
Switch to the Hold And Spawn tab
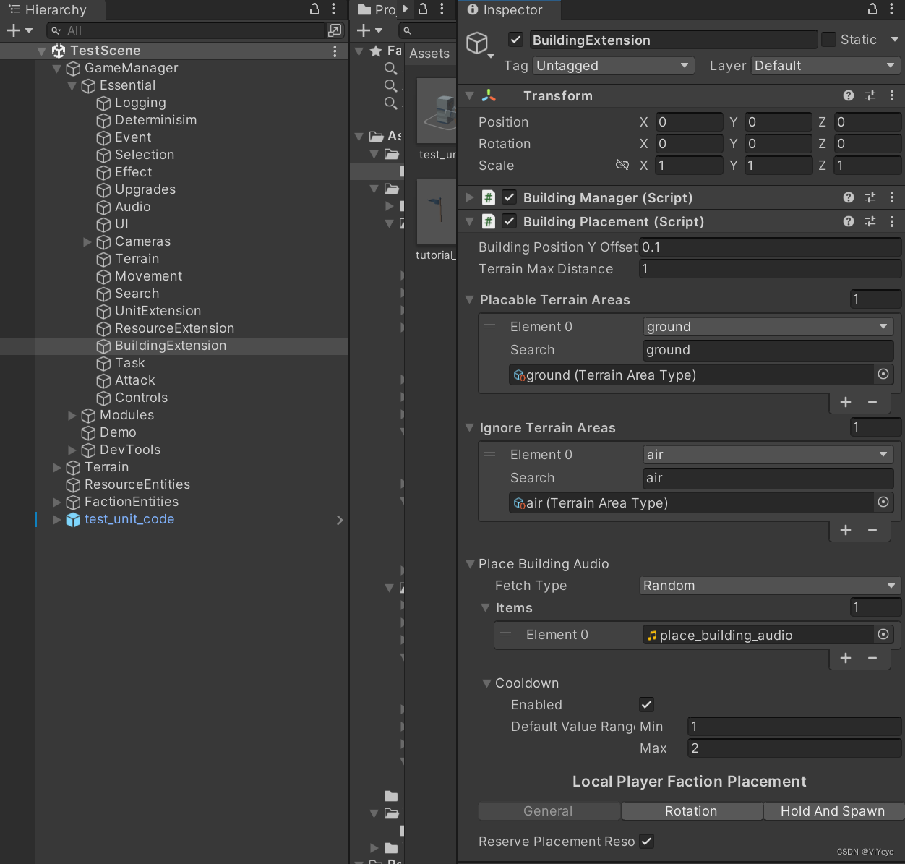(x=833, y=810)
